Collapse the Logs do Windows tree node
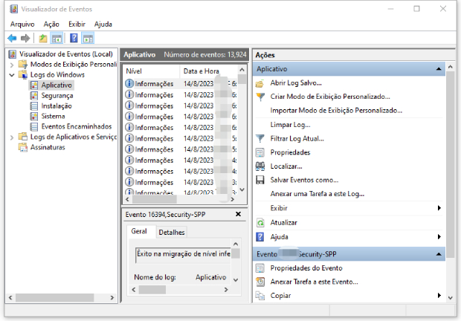Viewport: 461px width, 321px height. tap(12, 75)
